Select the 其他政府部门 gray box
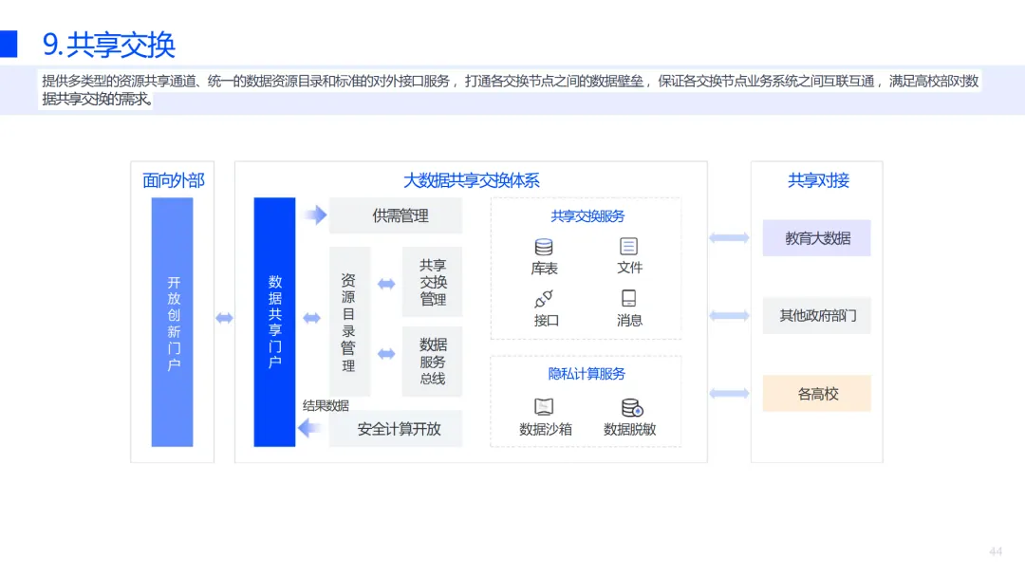The height and width of the screenshot is (577, 1025). coord(816,316)
